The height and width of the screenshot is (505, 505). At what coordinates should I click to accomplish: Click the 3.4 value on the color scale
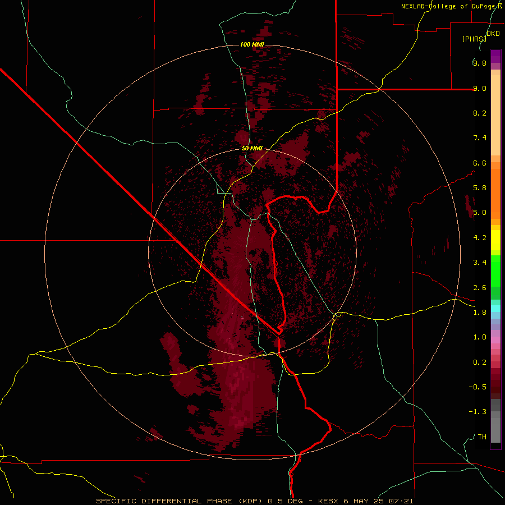pos(480,263)
